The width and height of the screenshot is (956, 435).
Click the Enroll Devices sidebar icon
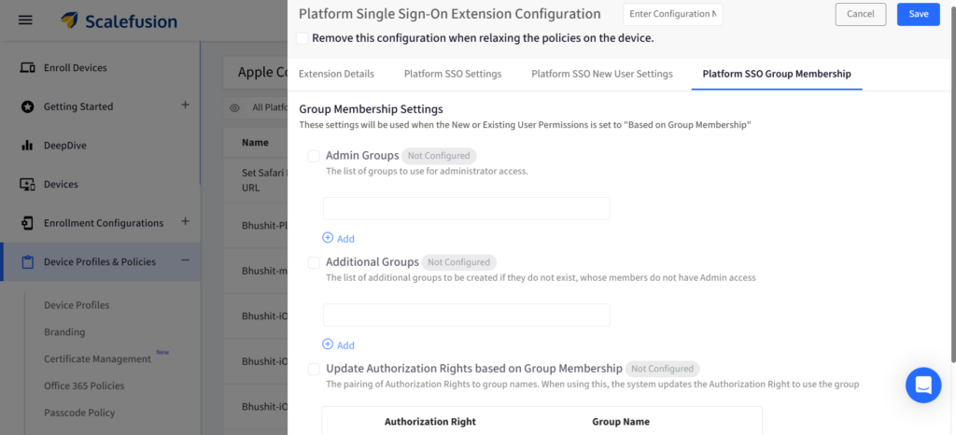(27, 68)
